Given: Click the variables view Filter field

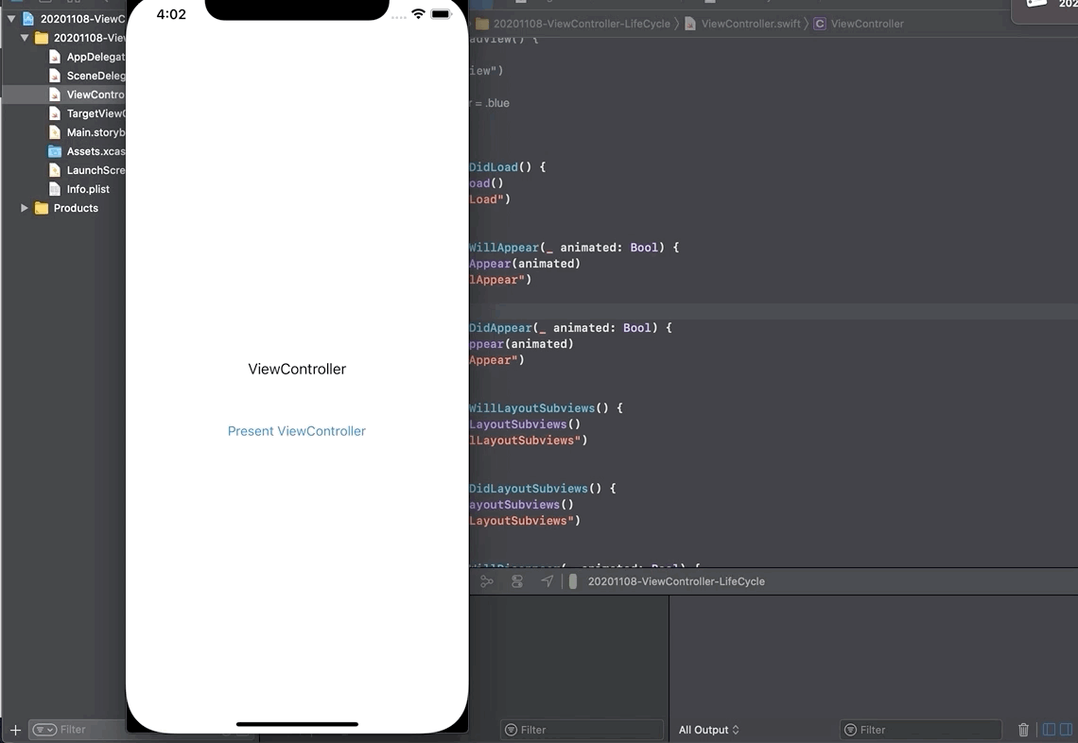Looking at the screenshot, I should coord(582,730).
